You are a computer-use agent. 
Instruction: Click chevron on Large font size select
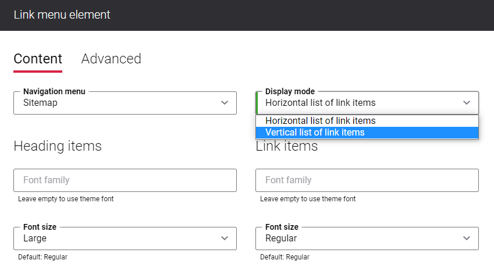[x=225, y=238]
